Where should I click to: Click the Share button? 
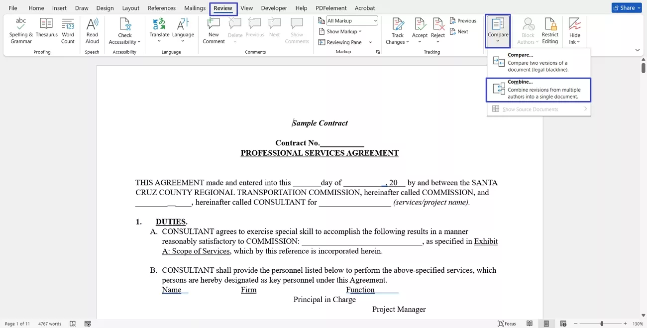click(626, 7)
